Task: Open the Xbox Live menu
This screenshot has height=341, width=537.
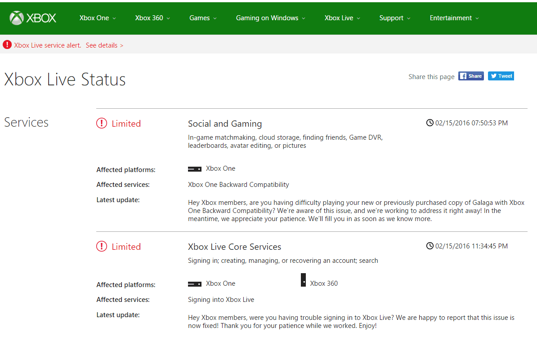Action: click(x=342, y=18)
